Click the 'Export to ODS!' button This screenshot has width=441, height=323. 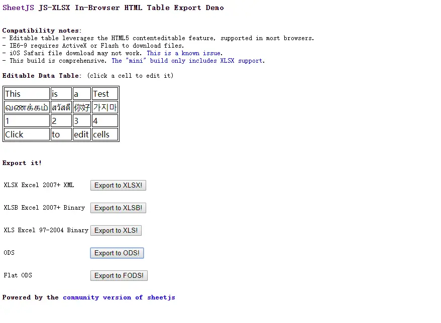[117, 253]
